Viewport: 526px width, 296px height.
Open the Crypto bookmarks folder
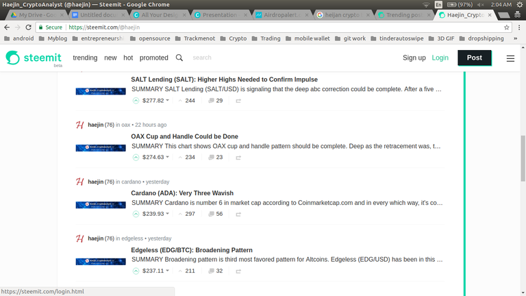click(x=234, y=38)
